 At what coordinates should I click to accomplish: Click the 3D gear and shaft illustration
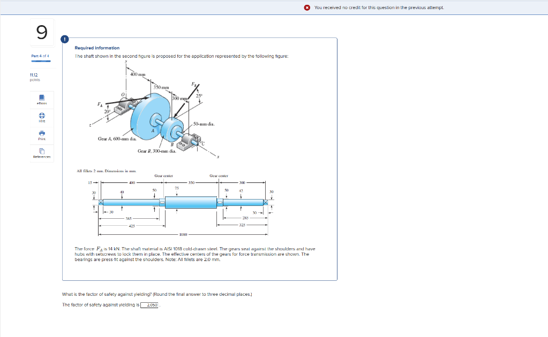154,110
